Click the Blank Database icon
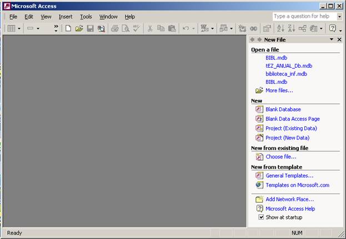Viewport: 346px width, 239px height. (x=259, y=109)
